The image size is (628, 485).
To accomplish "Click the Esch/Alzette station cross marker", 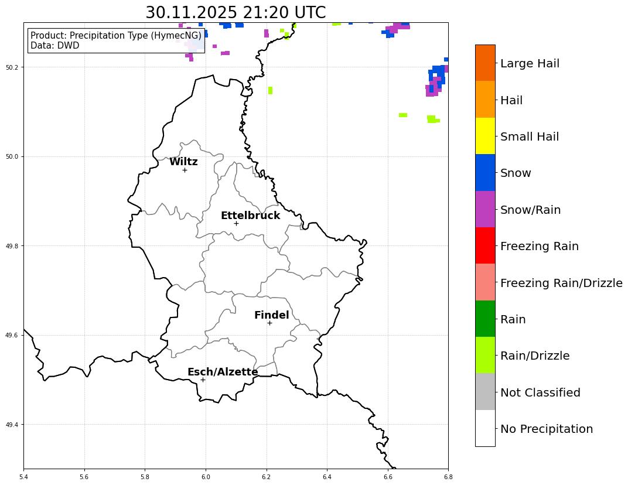I will 203,380.
